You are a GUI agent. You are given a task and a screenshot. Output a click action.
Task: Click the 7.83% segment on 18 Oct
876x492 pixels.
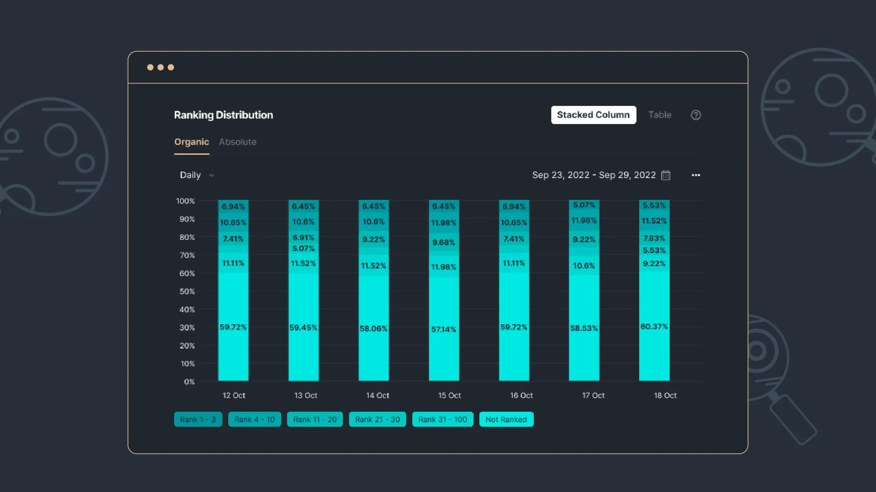pyautogui.click(x=654, y=238)
